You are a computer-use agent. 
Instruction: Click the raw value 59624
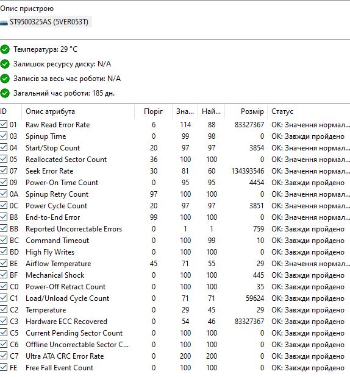pos(255,298)
